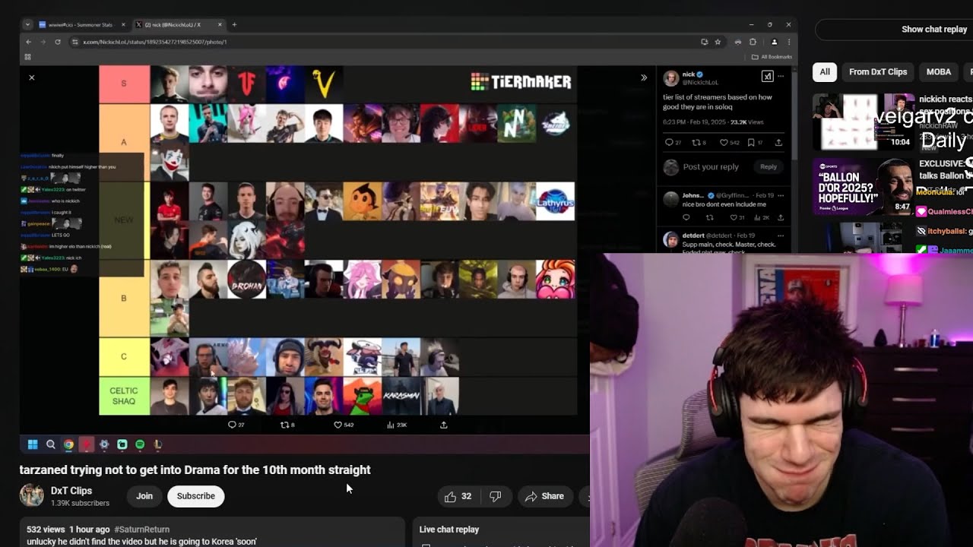973x547 pixels.
Task: Click the comment icon below the tier list
Action: pos(233,425)
